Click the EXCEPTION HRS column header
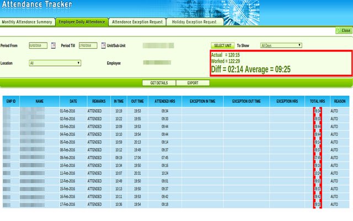353x221 pixels. tap(287, 101)
